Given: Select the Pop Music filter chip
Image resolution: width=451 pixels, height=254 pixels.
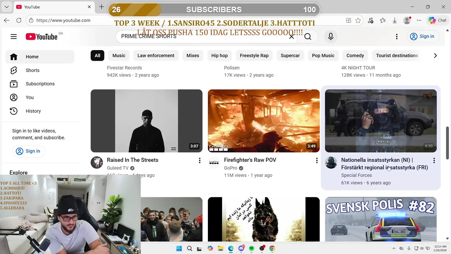Looking at the screenshot, I should tap(323, 55).
